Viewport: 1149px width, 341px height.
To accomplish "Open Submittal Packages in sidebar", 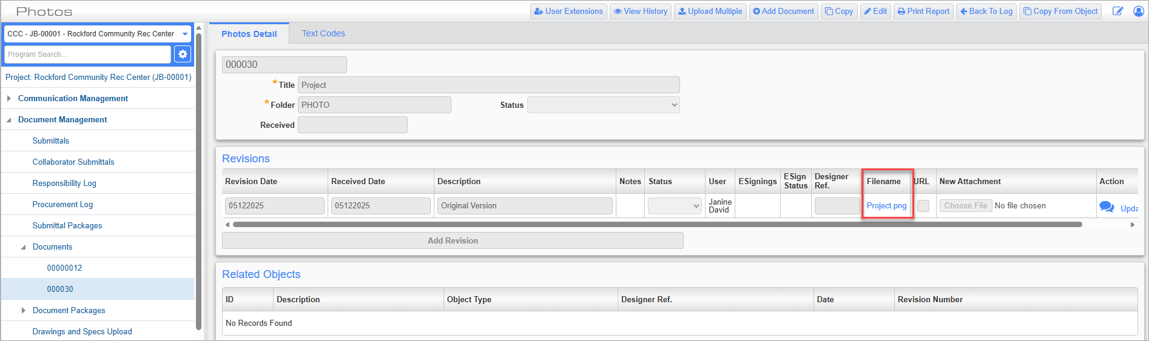I will (x=67, y=225).
